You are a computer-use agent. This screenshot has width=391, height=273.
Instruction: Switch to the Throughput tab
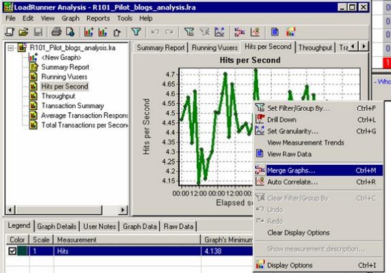[315, 47]
